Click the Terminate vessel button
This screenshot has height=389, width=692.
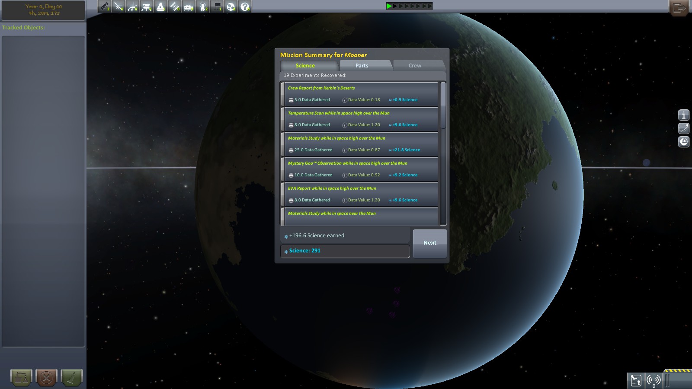click(x=46, y=378)
